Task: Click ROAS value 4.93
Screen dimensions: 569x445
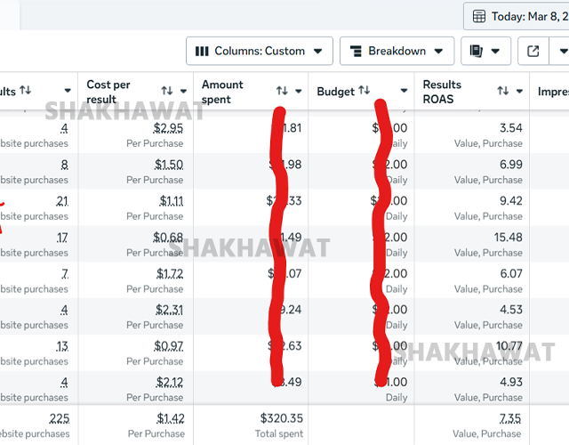Action: click(x=511, y=382)
